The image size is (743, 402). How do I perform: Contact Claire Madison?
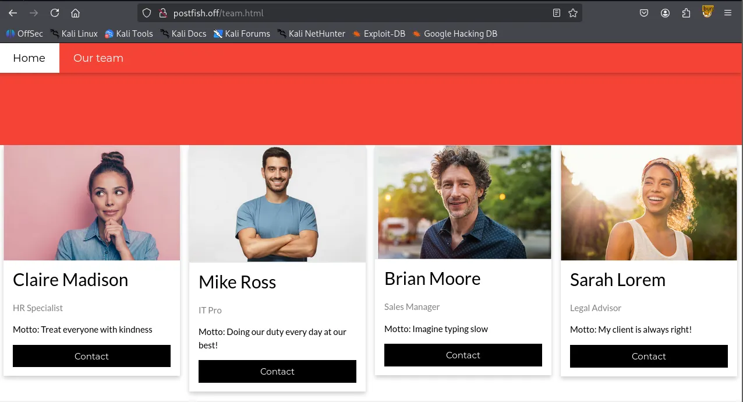[x=91, y=356]
